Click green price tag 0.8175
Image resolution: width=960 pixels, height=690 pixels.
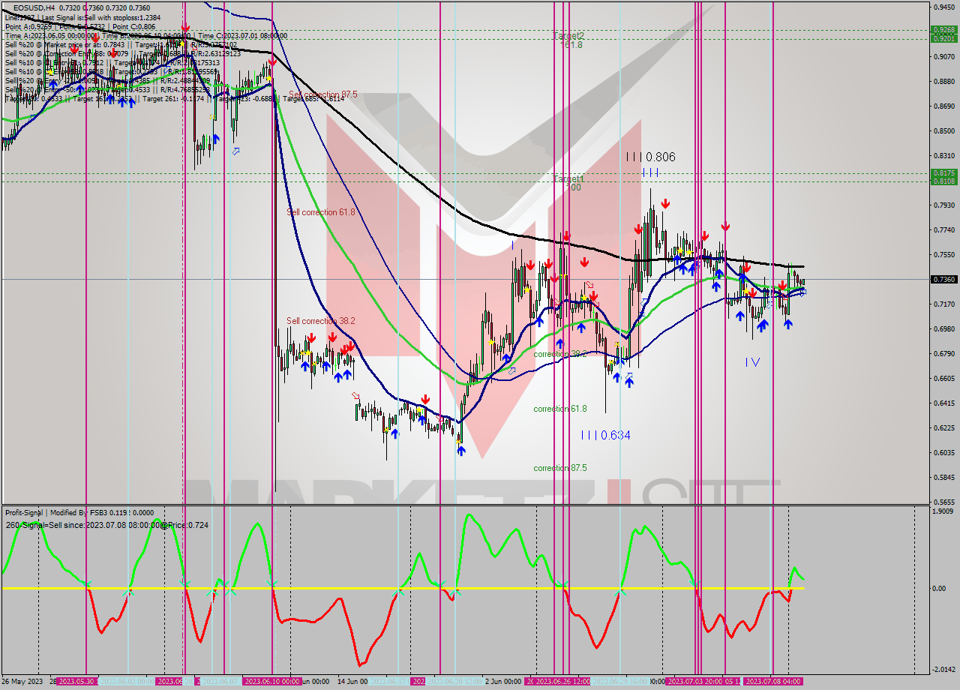pos(944,173)
